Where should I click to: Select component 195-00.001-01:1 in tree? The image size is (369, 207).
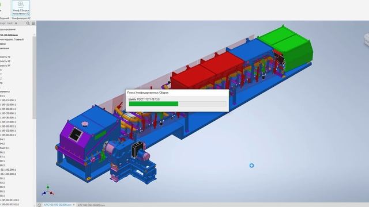click(x=10, y=200)
